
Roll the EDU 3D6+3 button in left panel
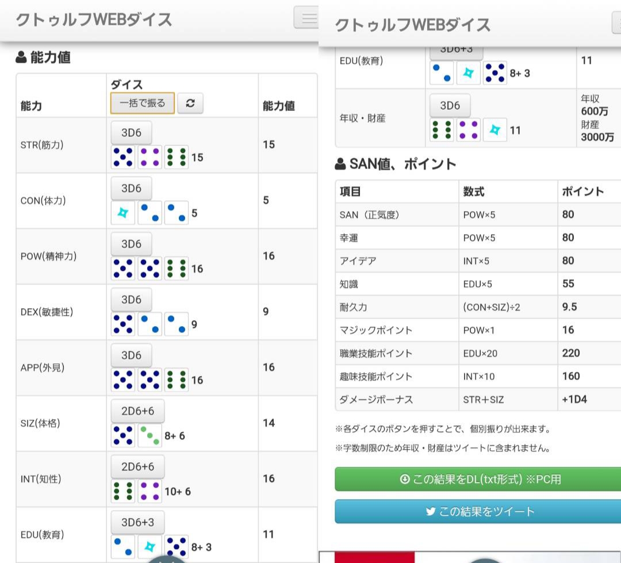[x=137, y=522]
